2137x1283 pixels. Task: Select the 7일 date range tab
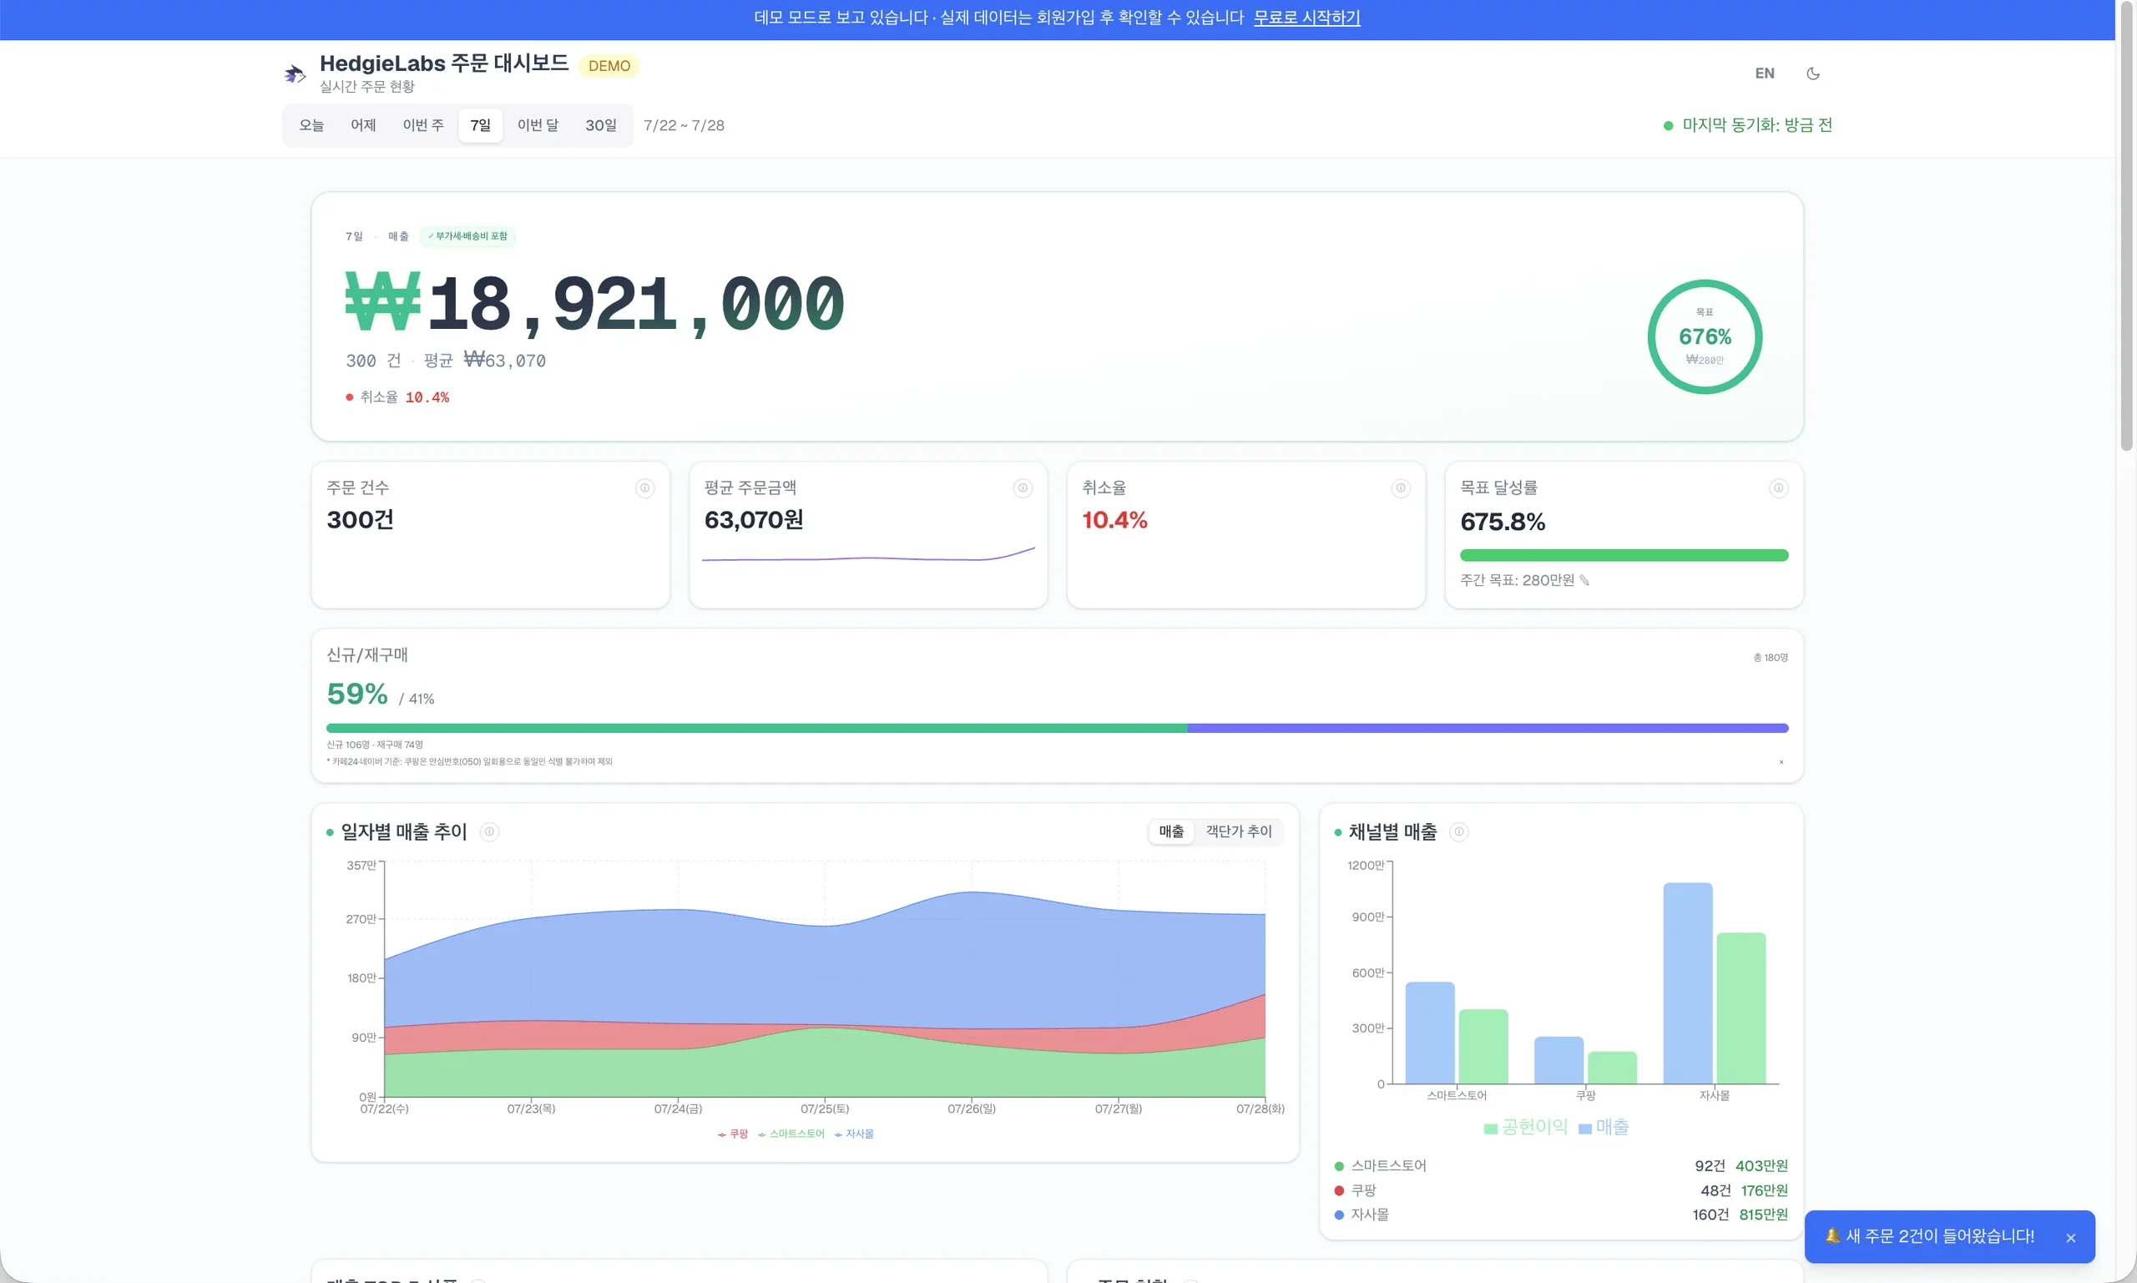[480, 125]
